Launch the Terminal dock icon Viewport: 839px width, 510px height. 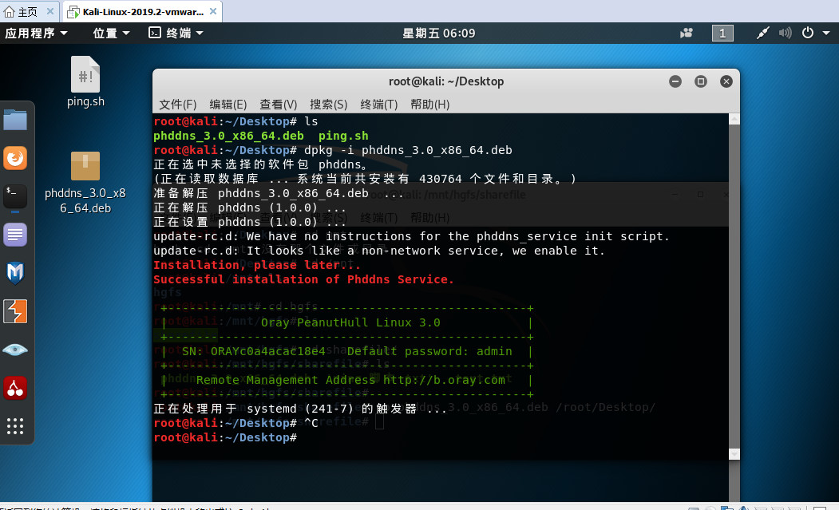tap(15, 192)
